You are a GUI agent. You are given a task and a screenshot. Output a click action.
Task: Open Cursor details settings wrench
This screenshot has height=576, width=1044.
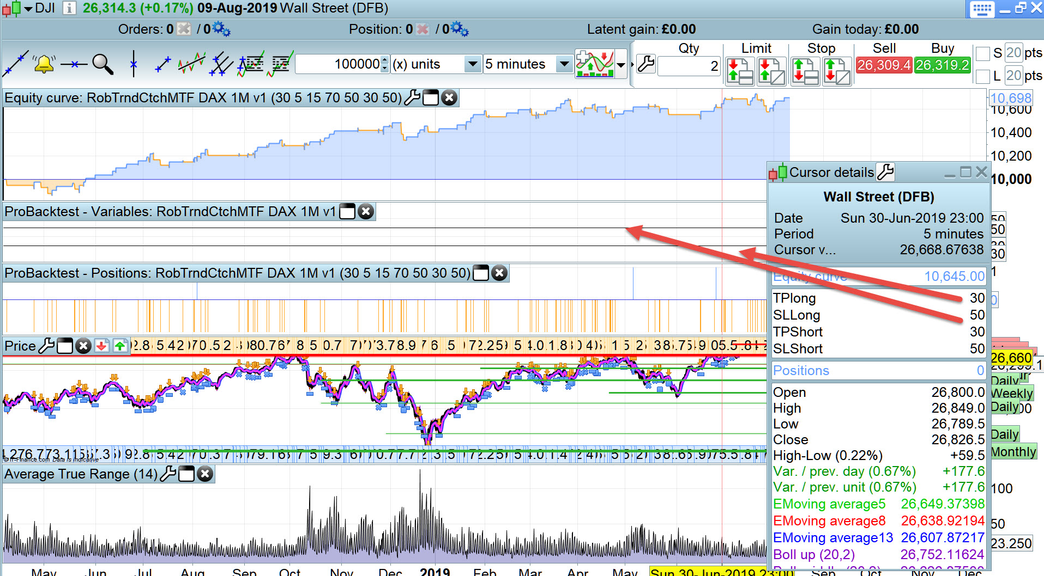(x=885, y=172)
